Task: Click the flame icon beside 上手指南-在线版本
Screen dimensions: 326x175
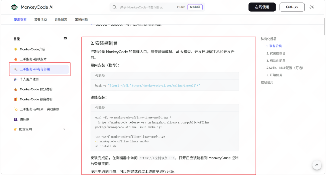Action: tap(16, 59)
